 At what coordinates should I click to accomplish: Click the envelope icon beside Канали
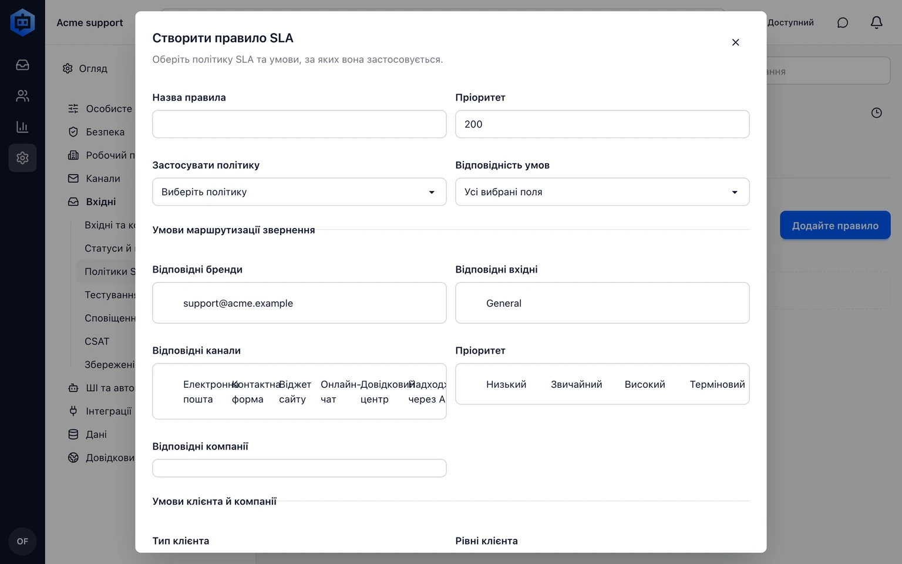tap(73, 179)
